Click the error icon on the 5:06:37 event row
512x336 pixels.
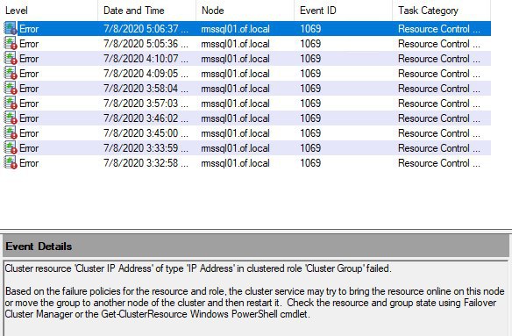point(11,28)
